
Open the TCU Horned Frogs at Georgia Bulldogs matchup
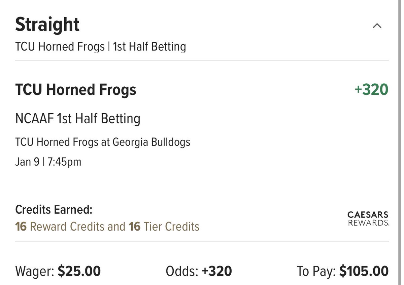[x=103, y=142]
